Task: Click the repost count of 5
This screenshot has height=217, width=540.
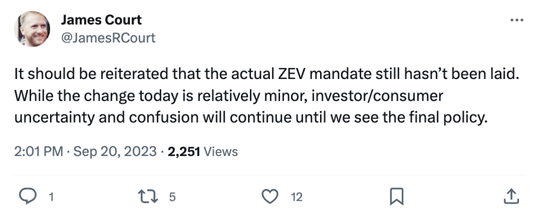Action: [172, 198]
